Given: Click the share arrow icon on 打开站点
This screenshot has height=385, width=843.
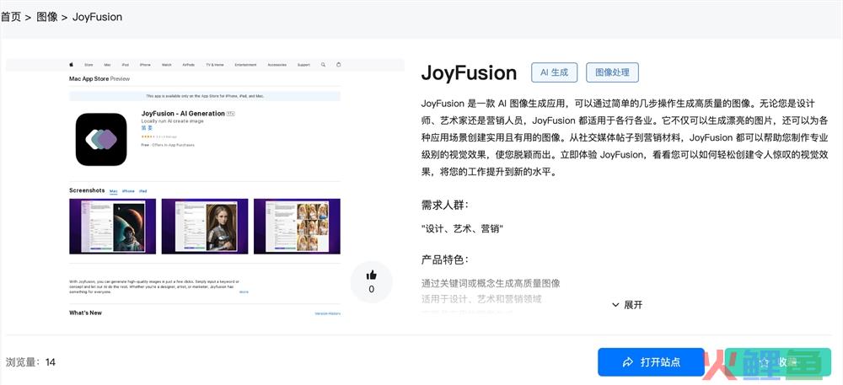Looking at the screenshot, I should (x=627, y=362).
